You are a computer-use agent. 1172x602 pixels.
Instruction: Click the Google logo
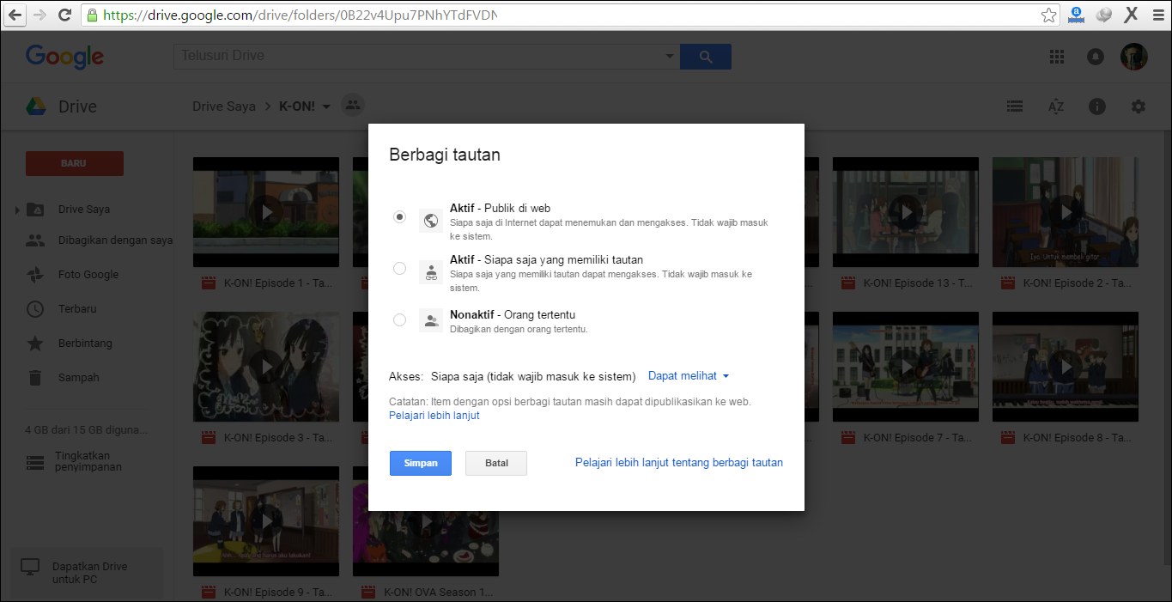64,57
